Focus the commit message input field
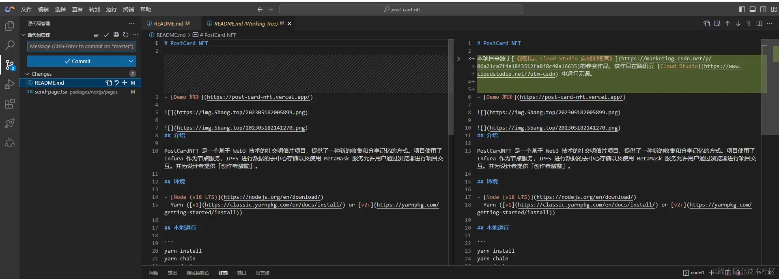779x279 pixels. [x=82, y=46]
